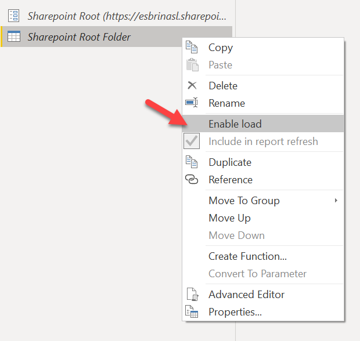Click the Sharepoint Root Folder table icon
This screenshot has width=360, height=341.
coord(15,37)
